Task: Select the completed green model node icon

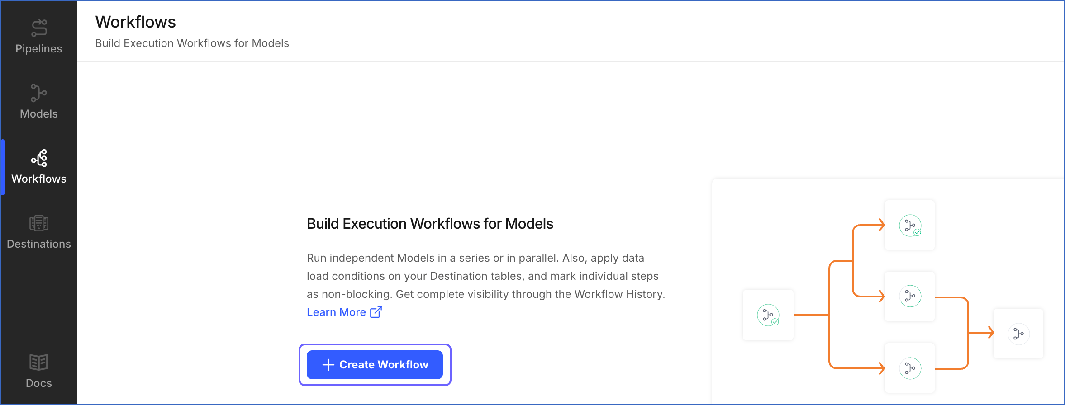Action: pyautogui.click(x=768, y=315)
